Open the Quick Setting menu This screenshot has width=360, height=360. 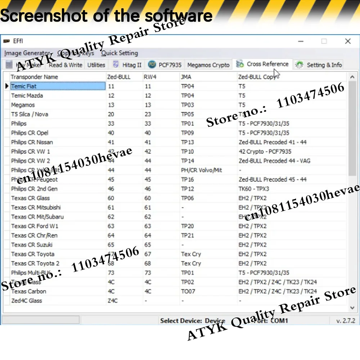tap(120, 53)
